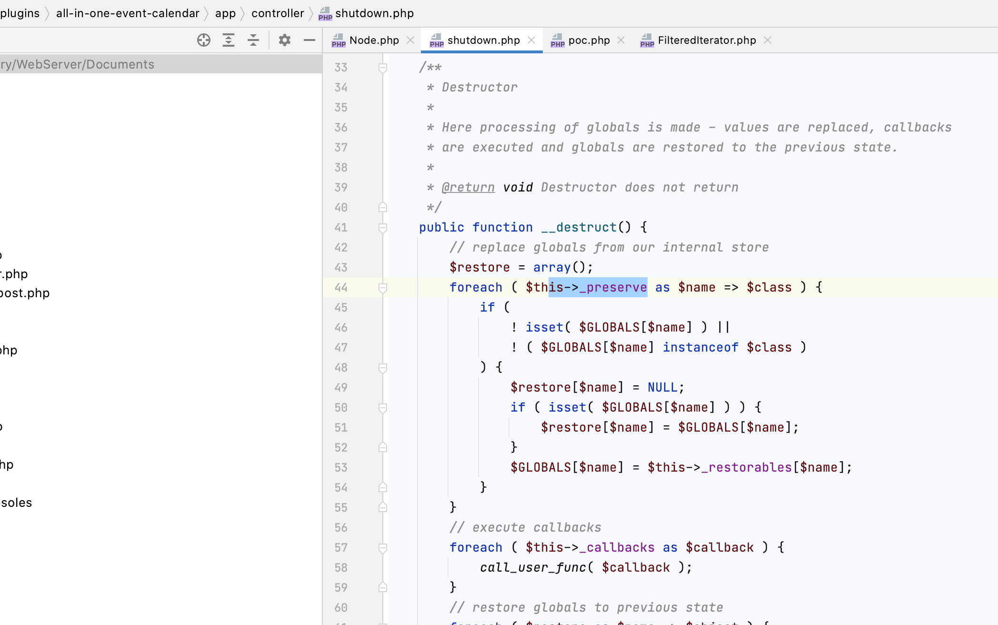
Task: Click the 'restore globals to previous state' comment
Action: (x=587, y=607)
